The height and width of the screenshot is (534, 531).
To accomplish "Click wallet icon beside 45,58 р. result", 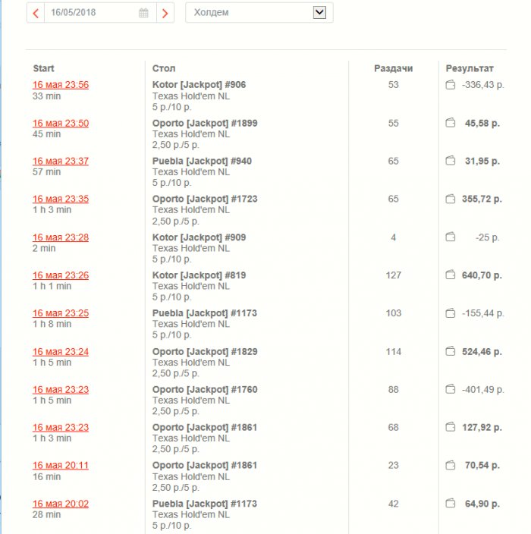I will 451,123.
